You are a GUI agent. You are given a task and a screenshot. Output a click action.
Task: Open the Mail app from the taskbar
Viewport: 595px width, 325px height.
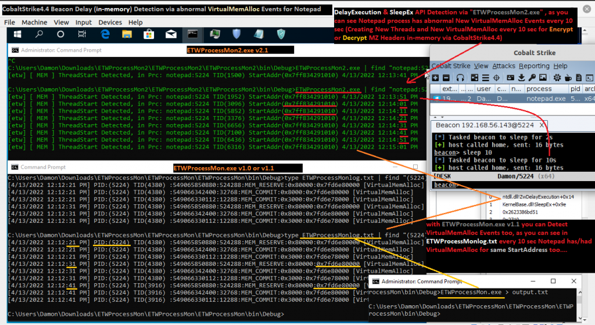coord(171,34)
